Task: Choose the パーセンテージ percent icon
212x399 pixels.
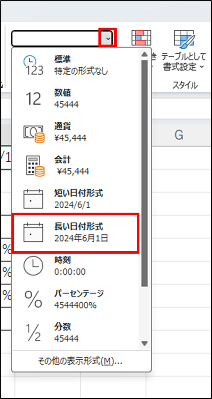Action: coord(33,299)
